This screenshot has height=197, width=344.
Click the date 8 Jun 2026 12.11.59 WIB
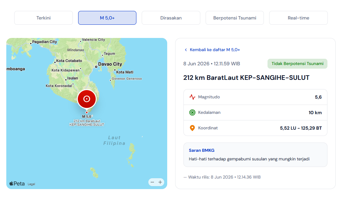pos(212,64)
